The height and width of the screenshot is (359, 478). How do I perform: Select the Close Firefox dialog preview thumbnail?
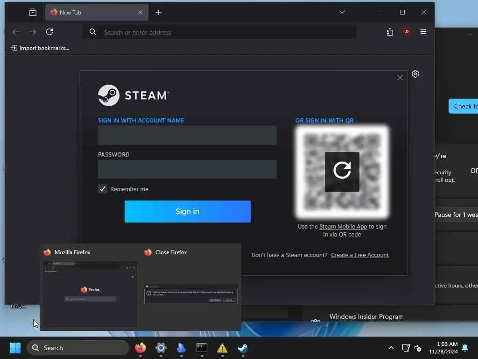pos(191,294)
